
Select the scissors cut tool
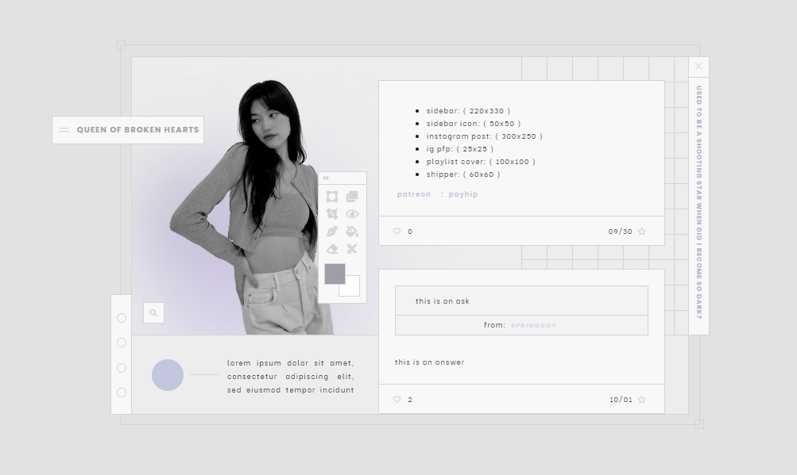pos(352,249)
